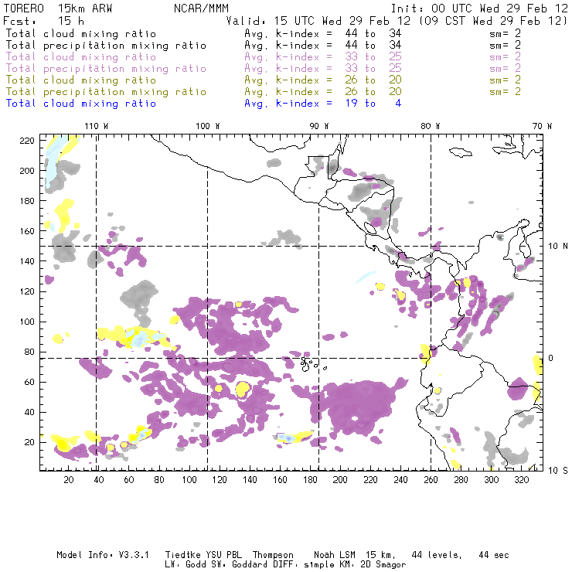The height and width of the screenshot is (572, 572).
Task: Click the '200' tick label on the horizontal axis
Action: coord(340,480)
